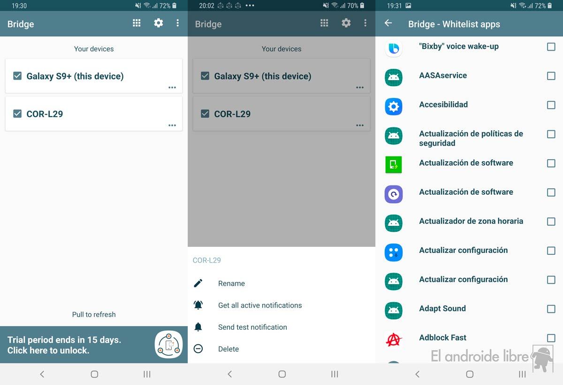The height and width of the screenshot is (385, 563).
Task: Expand Galaxy S9+ three-dot options on the undimmed screen
Action: [x=172, y=88]
